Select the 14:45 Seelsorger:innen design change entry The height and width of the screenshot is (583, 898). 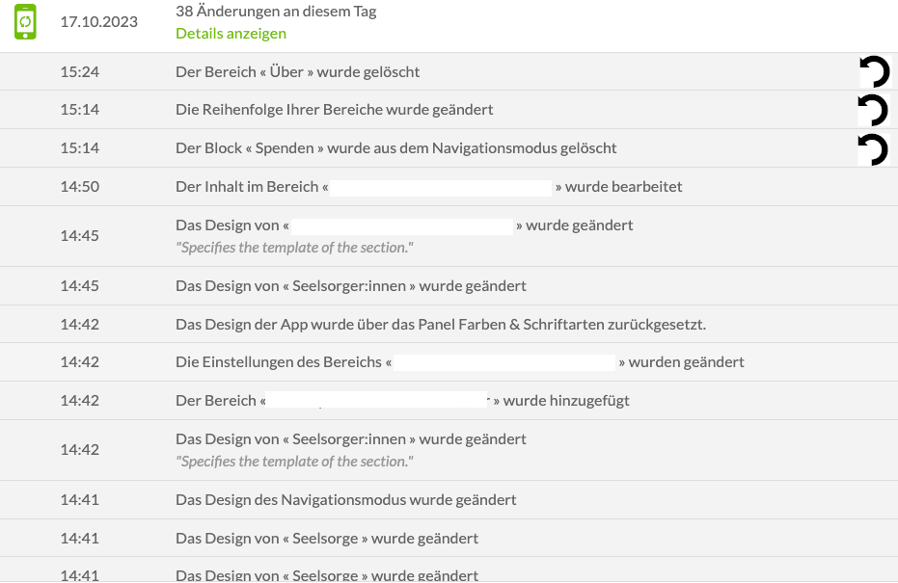pos(449,285)
